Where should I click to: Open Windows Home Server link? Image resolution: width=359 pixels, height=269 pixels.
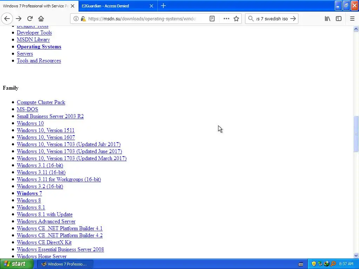pos(42,256)
